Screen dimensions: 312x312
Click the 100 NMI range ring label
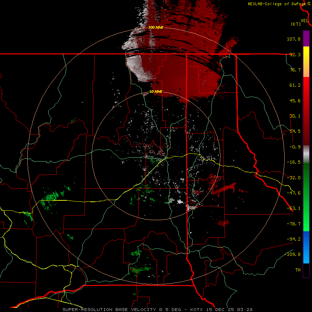(156, 27)
